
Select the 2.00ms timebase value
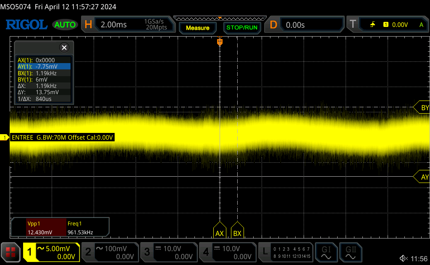(x=114, y=25)
